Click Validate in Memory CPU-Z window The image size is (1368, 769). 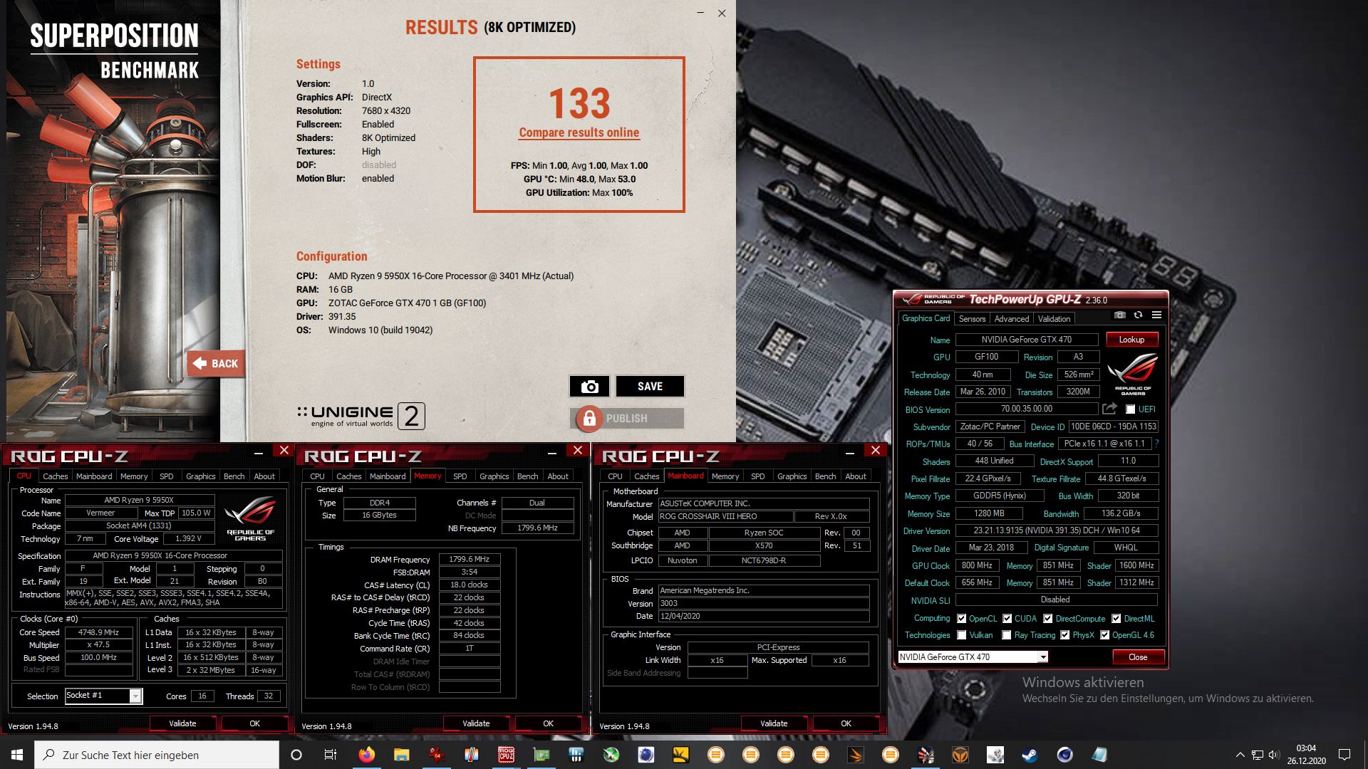[x=476, y=723]
